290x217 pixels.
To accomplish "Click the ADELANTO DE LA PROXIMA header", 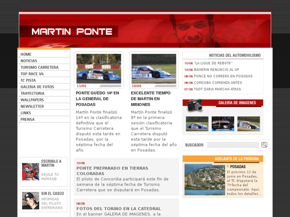I will coord(237,159).
